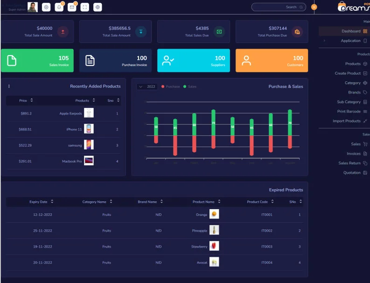This screenshot has height=283, width=370.
Task: Click the Invoices document icon
Action: pos(365,154)
